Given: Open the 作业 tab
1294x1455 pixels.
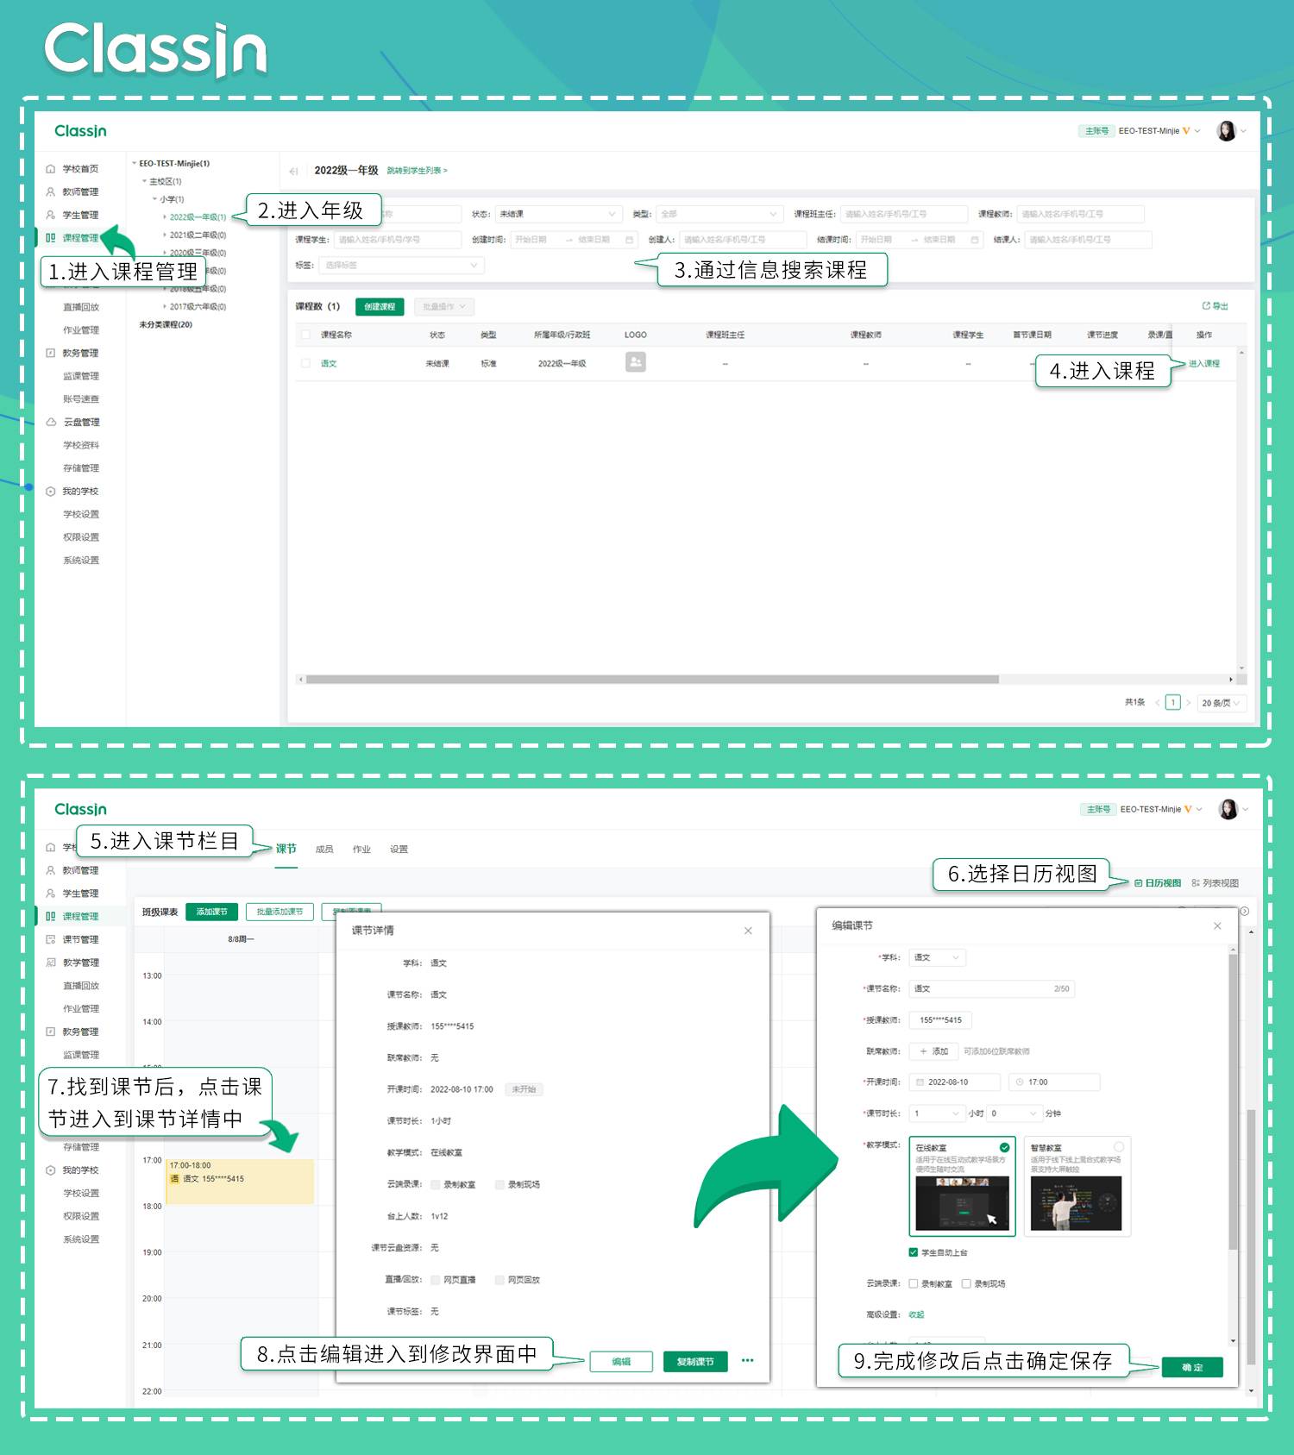Looking at the screenshot, I should [361, 850].
